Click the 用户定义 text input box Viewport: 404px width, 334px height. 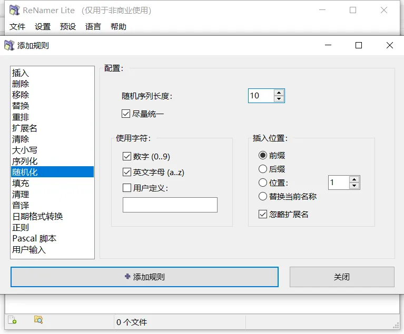170,205
